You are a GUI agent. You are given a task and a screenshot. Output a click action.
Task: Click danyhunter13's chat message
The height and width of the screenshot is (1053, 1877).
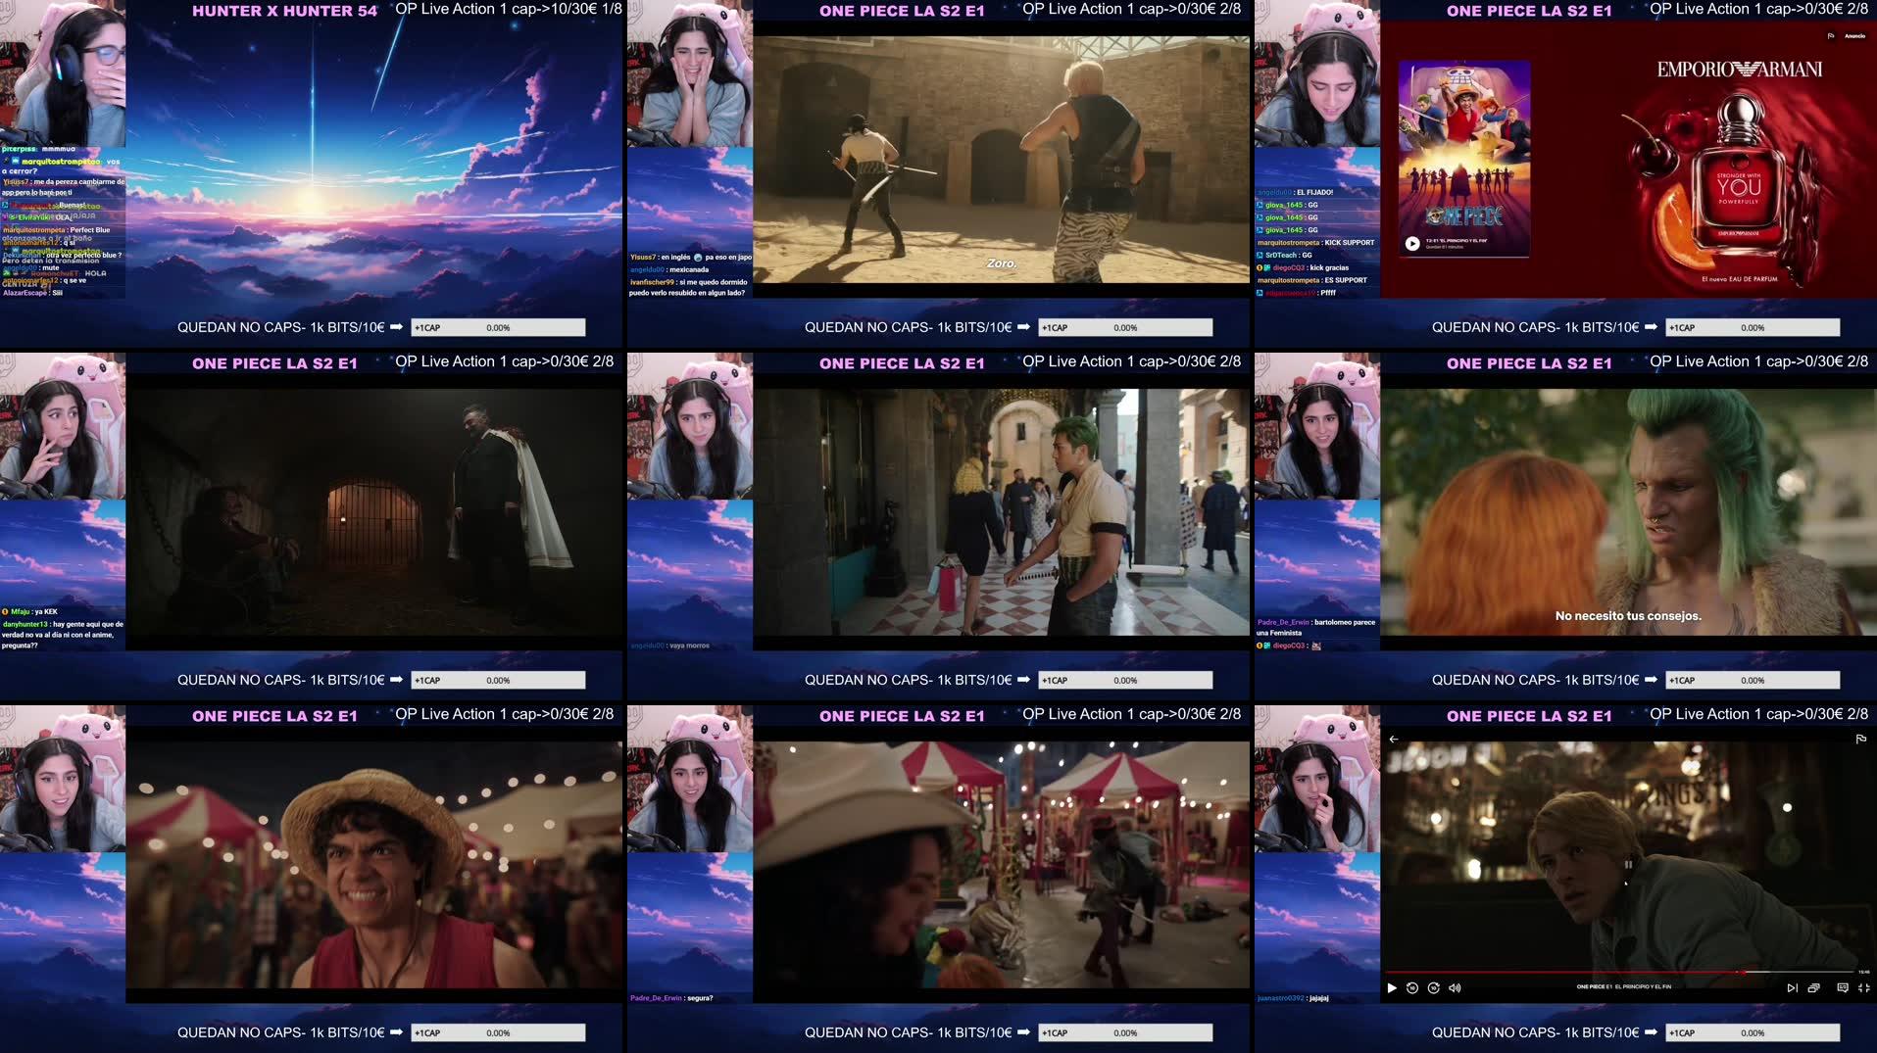(63, 635)
